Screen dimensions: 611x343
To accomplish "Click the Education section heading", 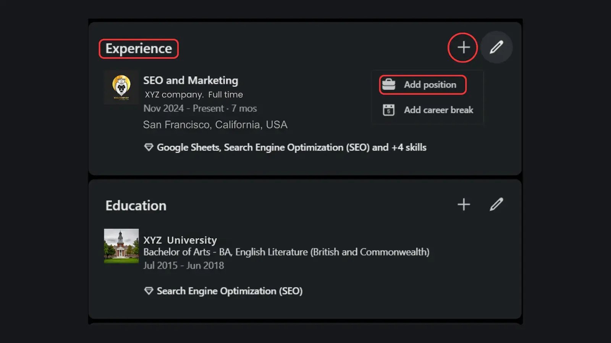I will pyautogui.click(x=136, y=206).
